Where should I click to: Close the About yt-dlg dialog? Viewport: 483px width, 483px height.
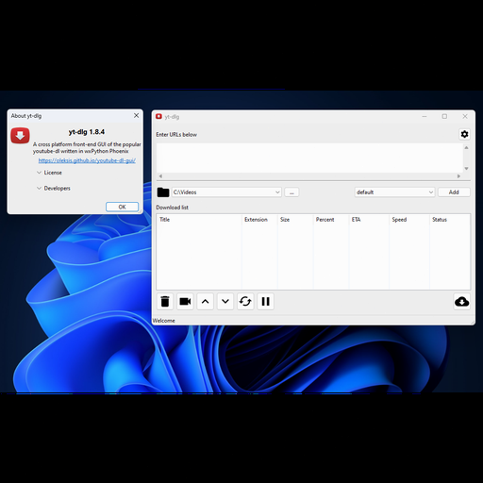click(136, 116)
